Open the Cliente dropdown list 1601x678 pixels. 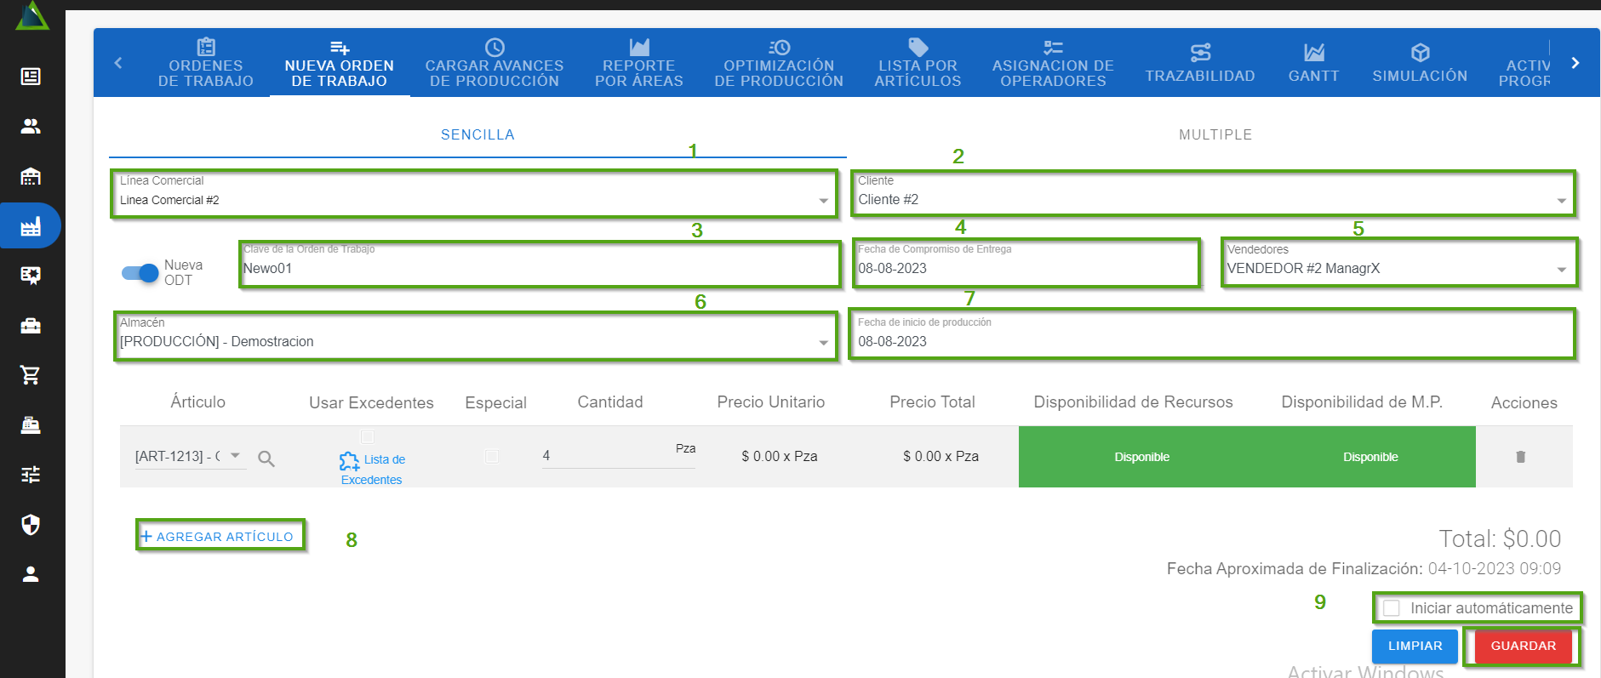click(1561, 201)
